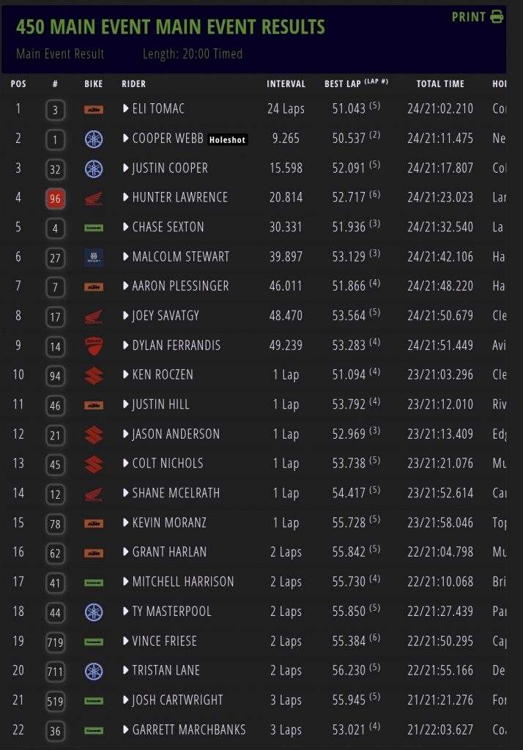Expand Justin Cooper's rider details
The width and height of the screenshot is (523, 750).
126,168
